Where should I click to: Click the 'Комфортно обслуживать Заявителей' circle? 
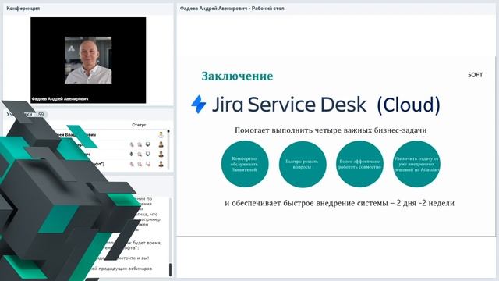tap(245, 164)
